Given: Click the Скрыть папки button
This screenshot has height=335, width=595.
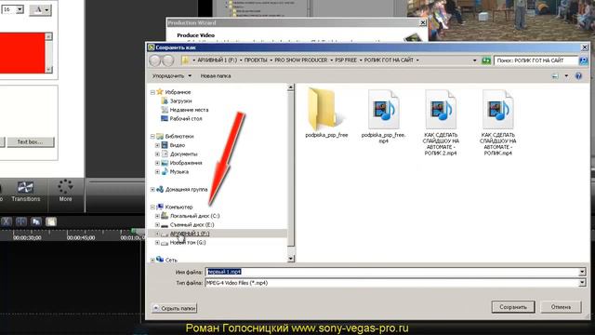Looking at the screenshot, I should 175,308.
